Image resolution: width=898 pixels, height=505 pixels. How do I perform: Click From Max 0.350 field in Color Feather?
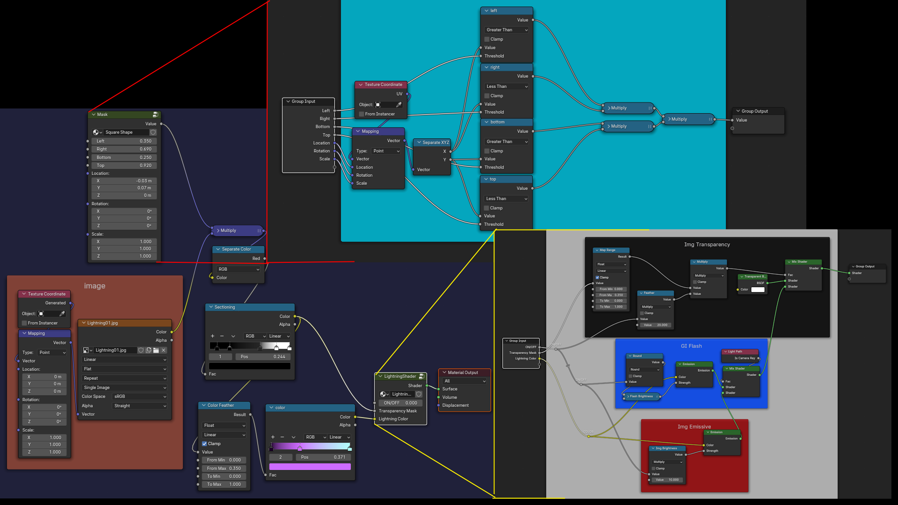pyautogui.click(x=224, y=469)
